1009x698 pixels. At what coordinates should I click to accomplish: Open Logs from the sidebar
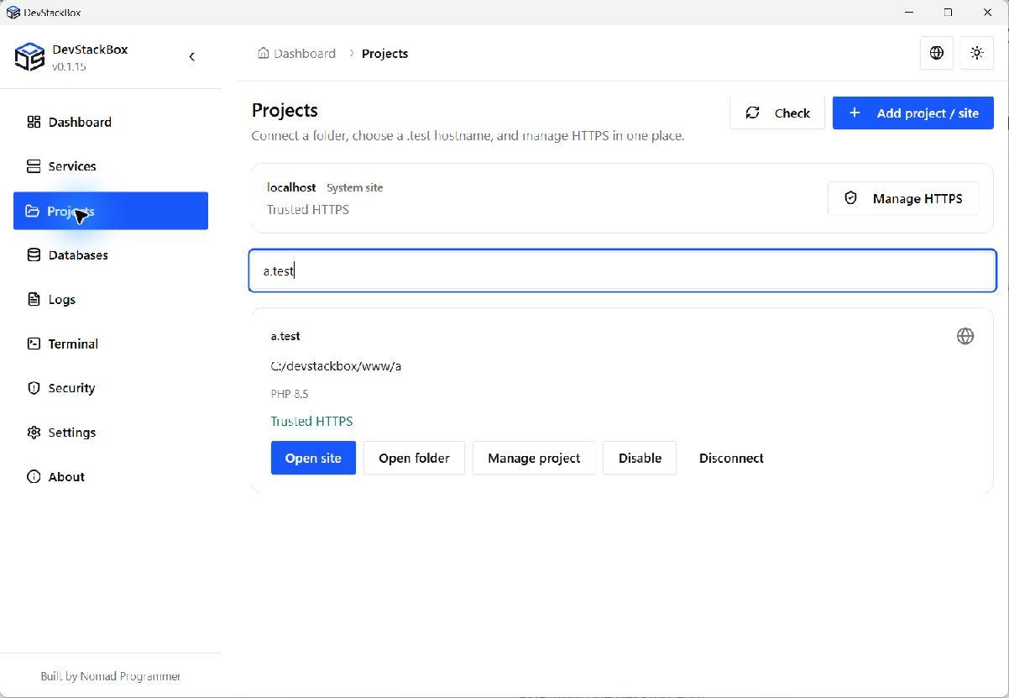click(111, 299)
